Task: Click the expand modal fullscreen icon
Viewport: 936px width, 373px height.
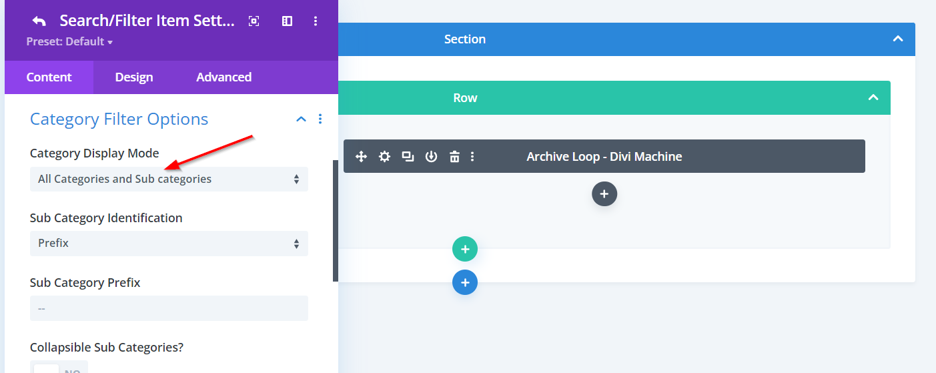Action: (254, 21)
